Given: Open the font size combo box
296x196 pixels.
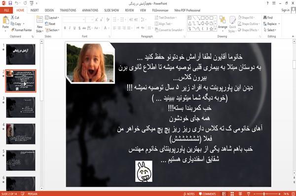Looking at the screenshot, I should pos(89,20).
